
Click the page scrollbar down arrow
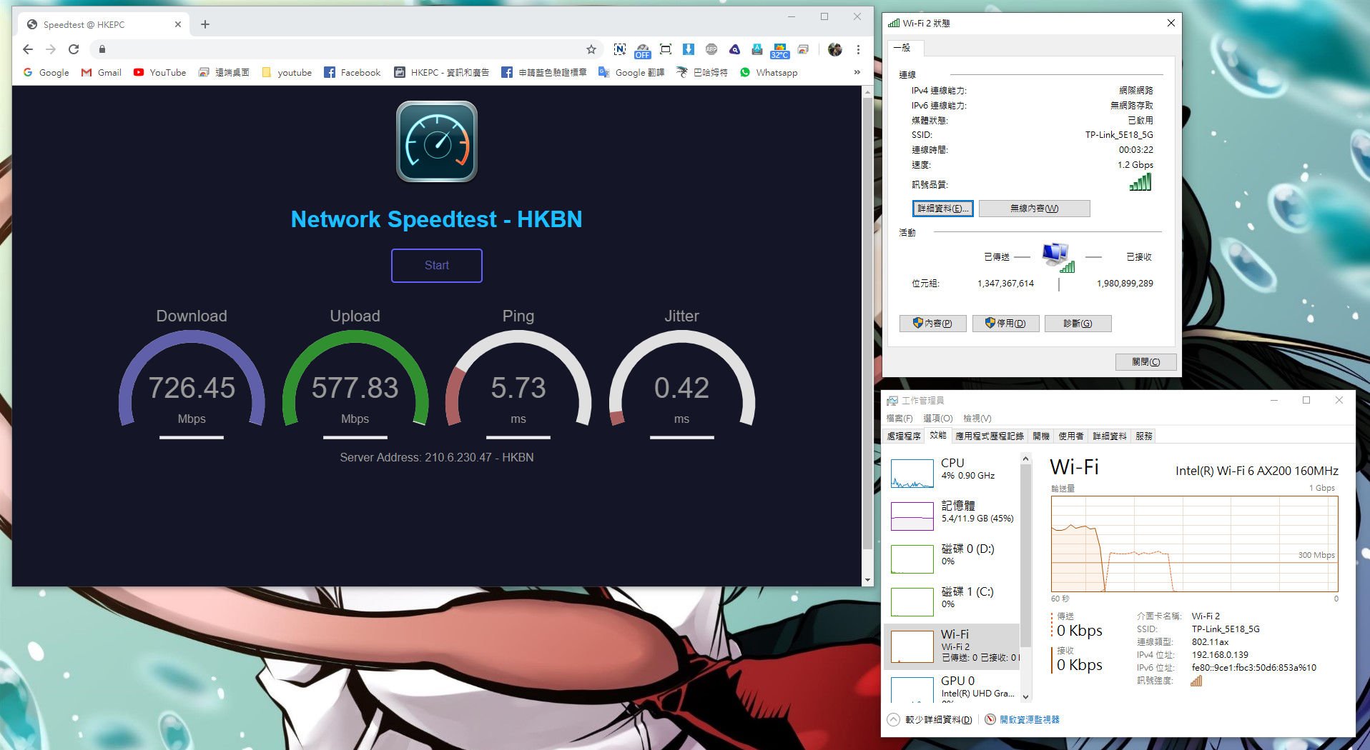click(867, 580)
